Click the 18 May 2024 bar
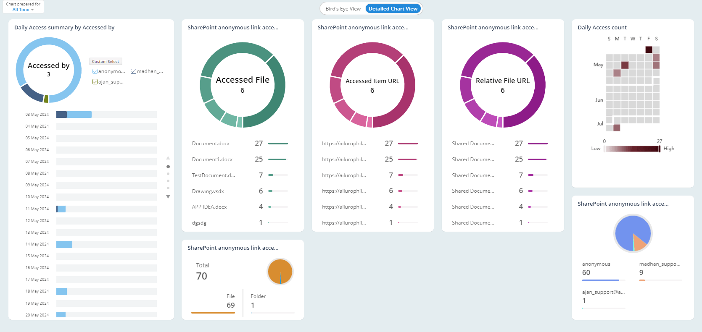Viewport: 702px width, 332px height. point(61,291)
